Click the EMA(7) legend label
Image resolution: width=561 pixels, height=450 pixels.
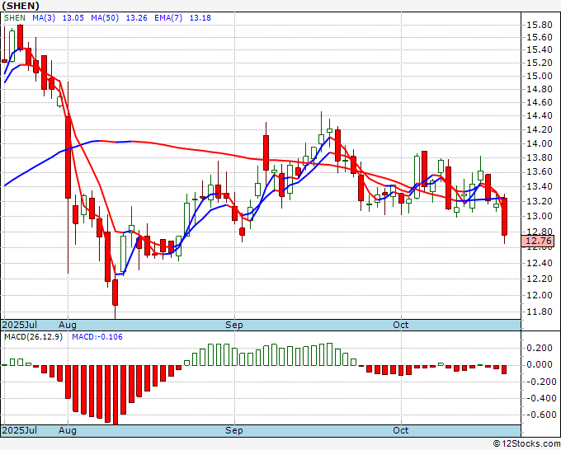[168, 18]
